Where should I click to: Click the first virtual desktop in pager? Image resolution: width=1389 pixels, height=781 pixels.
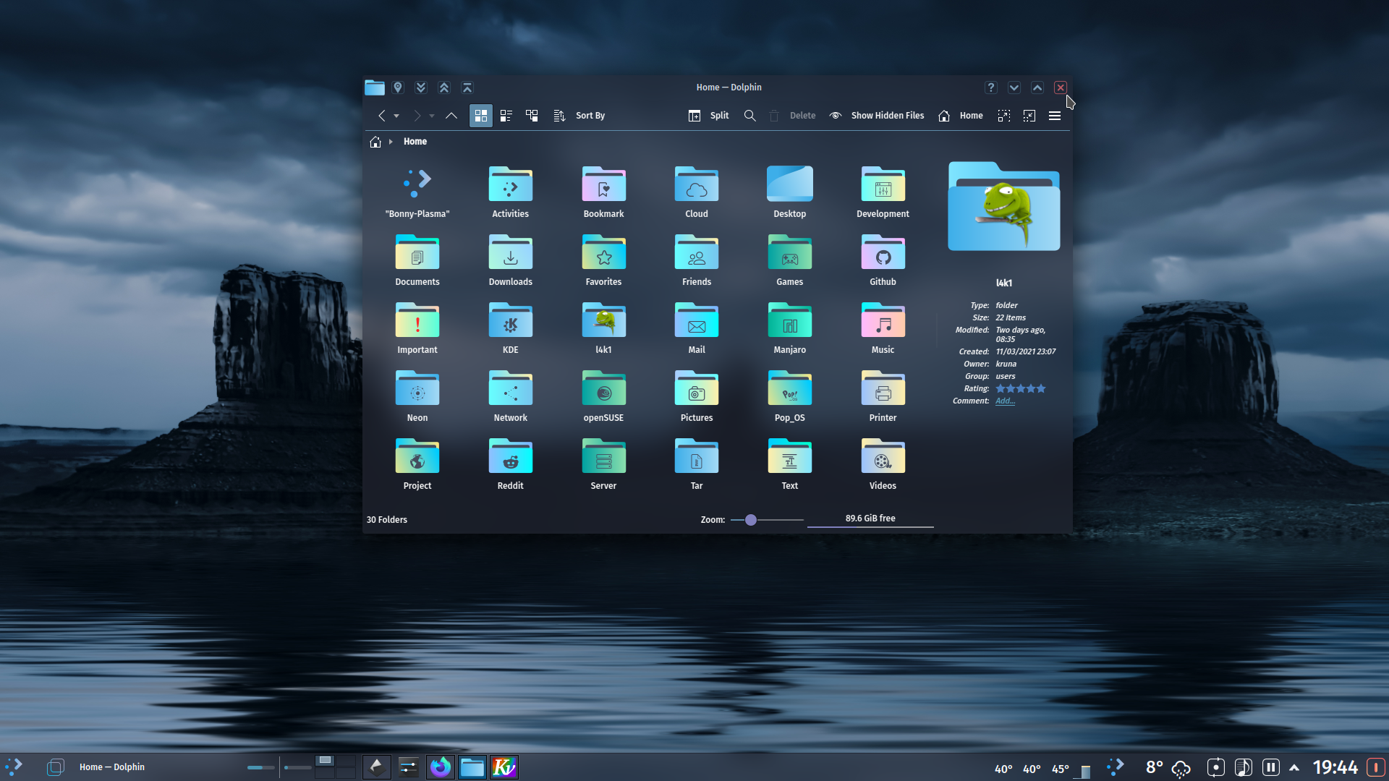click(x=326, y=761)
